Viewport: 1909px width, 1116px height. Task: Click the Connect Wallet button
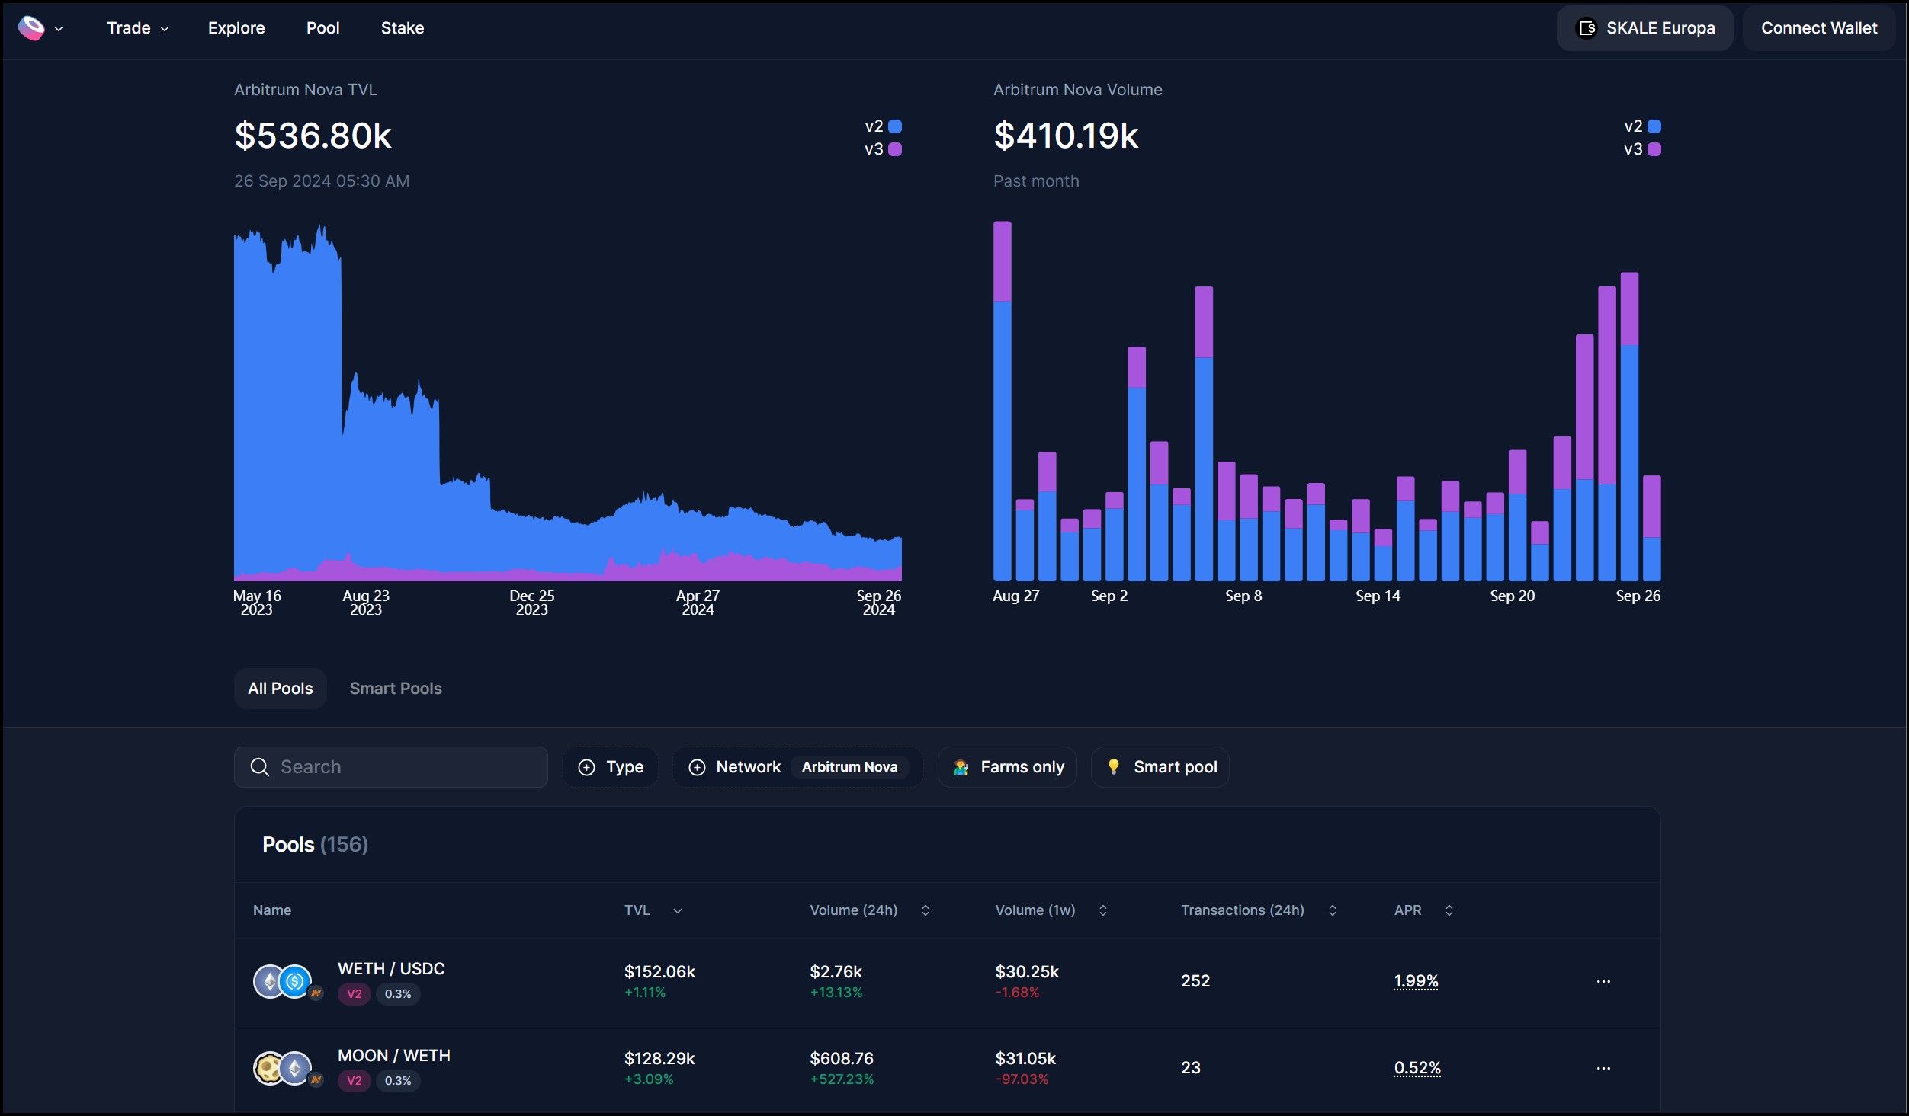point(1819,28)
